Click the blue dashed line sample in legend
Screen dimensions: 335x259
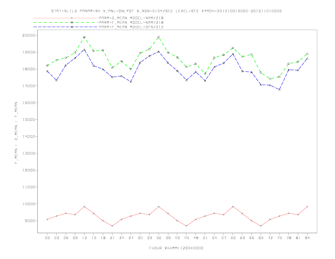(x=66, y=27)
